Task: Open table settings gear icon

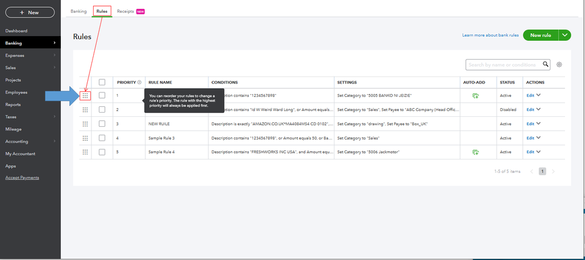Action: pos(559,64)
